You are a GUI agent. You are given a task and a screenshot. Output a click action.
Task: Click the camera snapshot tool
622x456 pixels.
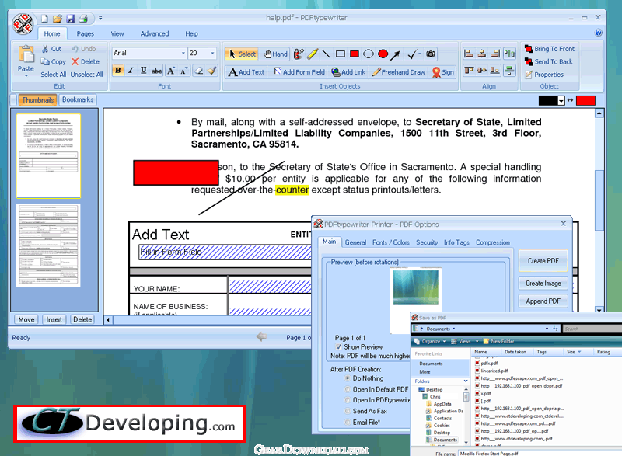(x=431, y=54)
